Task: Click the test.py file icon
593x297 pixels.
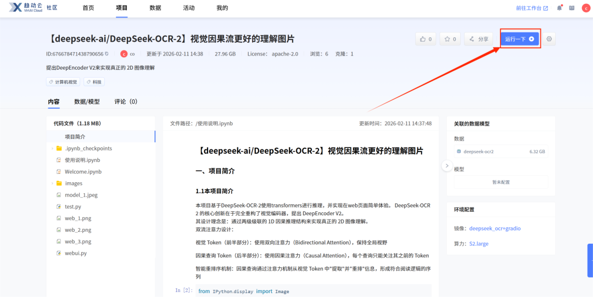Action: [59, 207]
